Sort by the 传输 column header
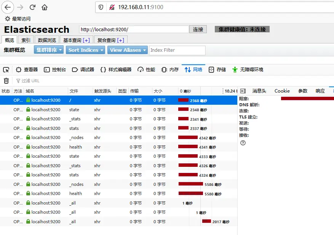 [141, 91]
